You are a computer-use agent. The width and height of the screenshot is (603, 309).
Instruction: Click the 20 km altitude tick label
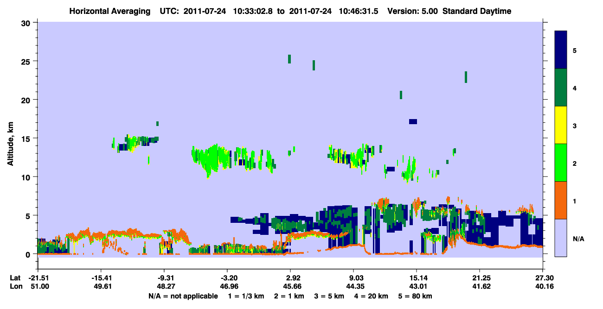pos(27,100)
